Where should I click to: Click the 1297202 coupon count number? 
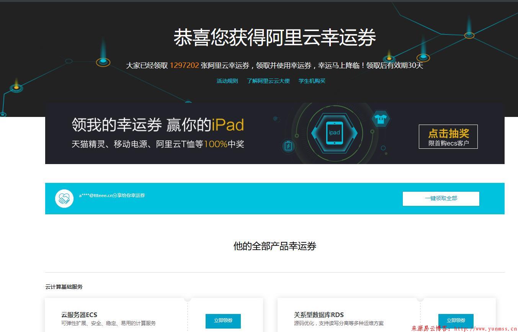point(185,65)
